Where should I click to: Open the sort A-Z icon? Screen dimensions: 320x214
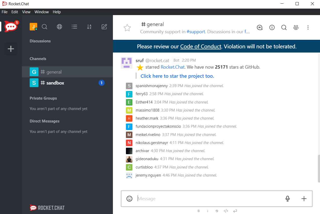click(x=89, y=27)
